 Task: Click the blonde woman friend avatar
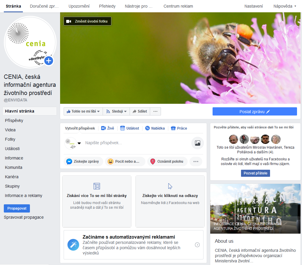point(276,139)
